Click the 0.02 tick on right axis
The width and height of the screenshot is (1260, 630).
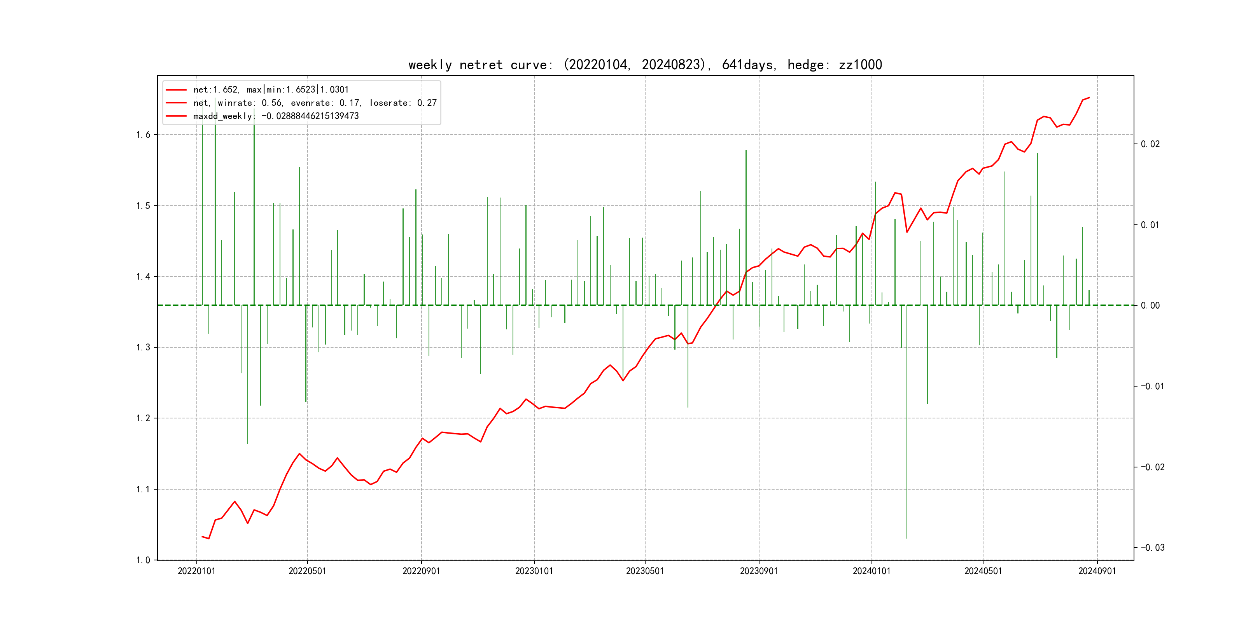click(1150, 144)
